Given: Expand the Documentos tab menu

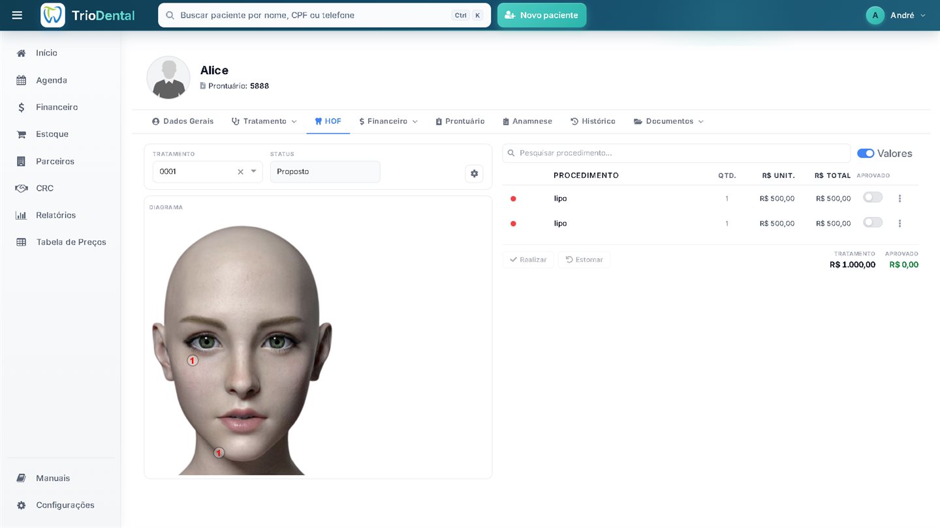Looking at the screenshot, I should 669,121.
